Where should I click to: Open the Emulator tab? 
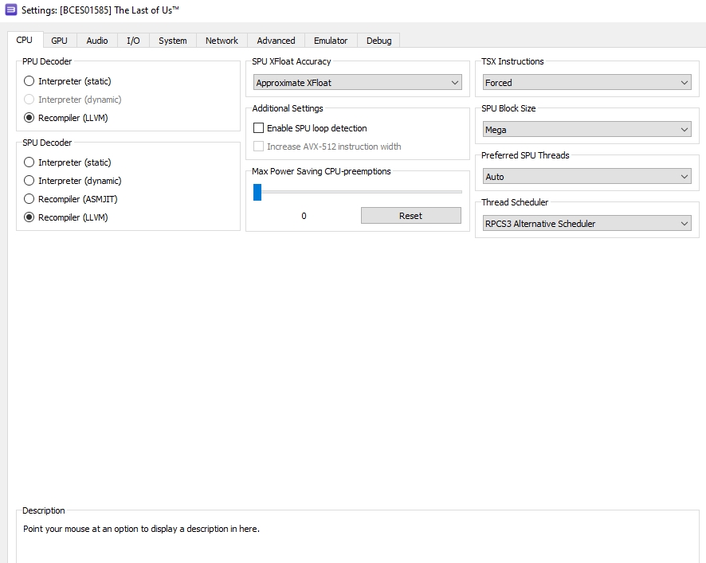pyautogui.click(x=331, y=41)
